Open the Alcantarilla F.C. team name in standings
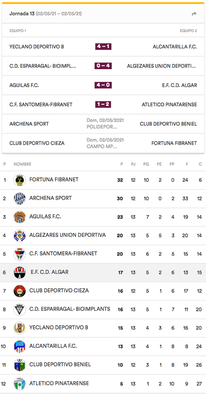This screenshot has width=206, height=395. click(53, 346)
